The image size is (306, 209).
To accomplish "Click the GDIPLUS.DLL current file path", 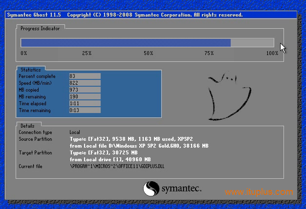I will (x=117, y=166).
